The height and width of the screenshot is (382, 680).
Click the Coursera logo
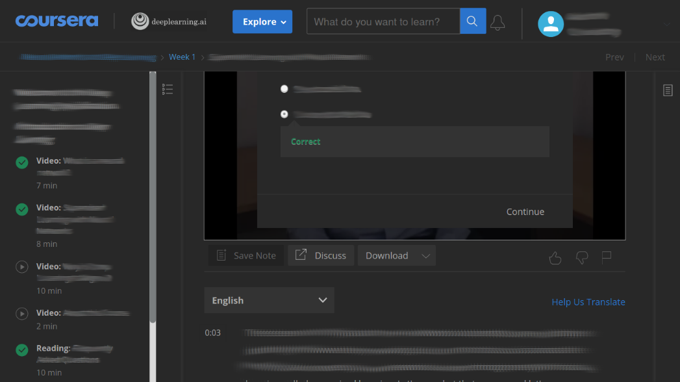57,20
